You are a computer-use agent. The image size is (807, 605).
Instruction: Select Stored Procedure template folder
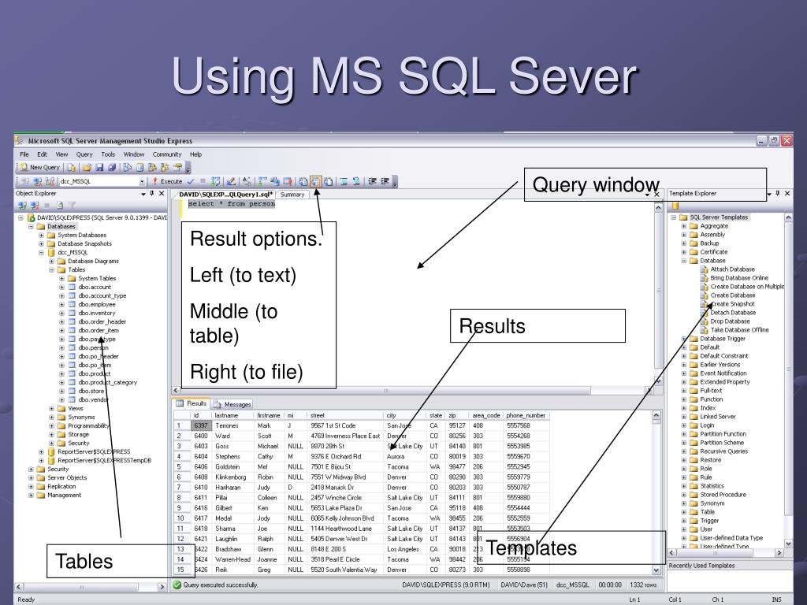723,495
